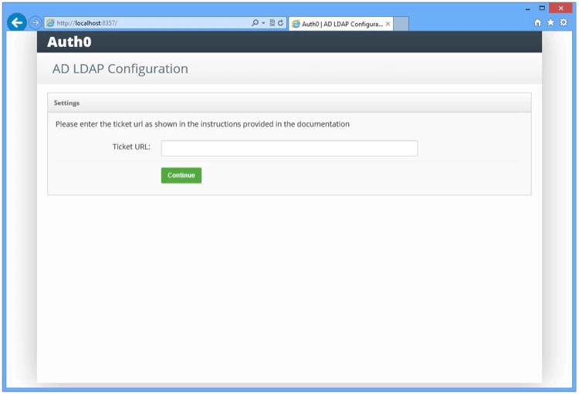
Task: Click the search magnifier icon in address bar
Action: [x=255, y=23]
